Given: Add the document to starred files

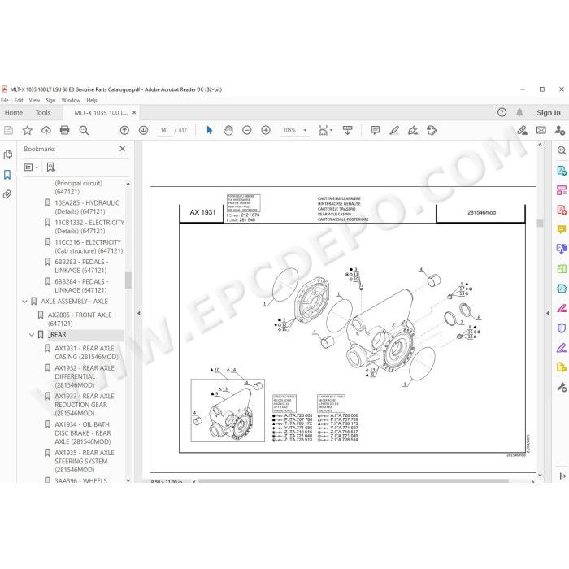Looking at the screenshot, I should [x=27, y=130].
